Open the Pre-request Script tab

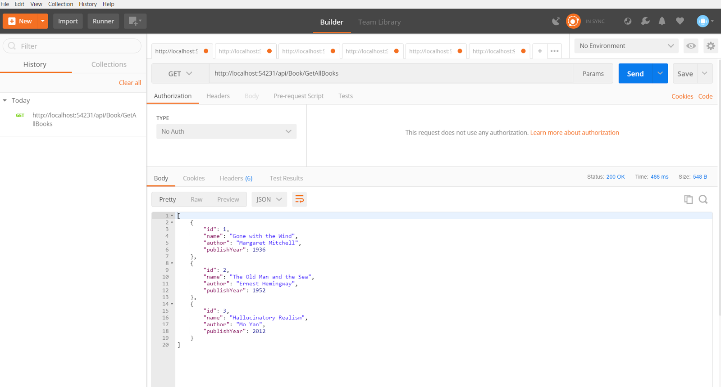tap(298, 96)
